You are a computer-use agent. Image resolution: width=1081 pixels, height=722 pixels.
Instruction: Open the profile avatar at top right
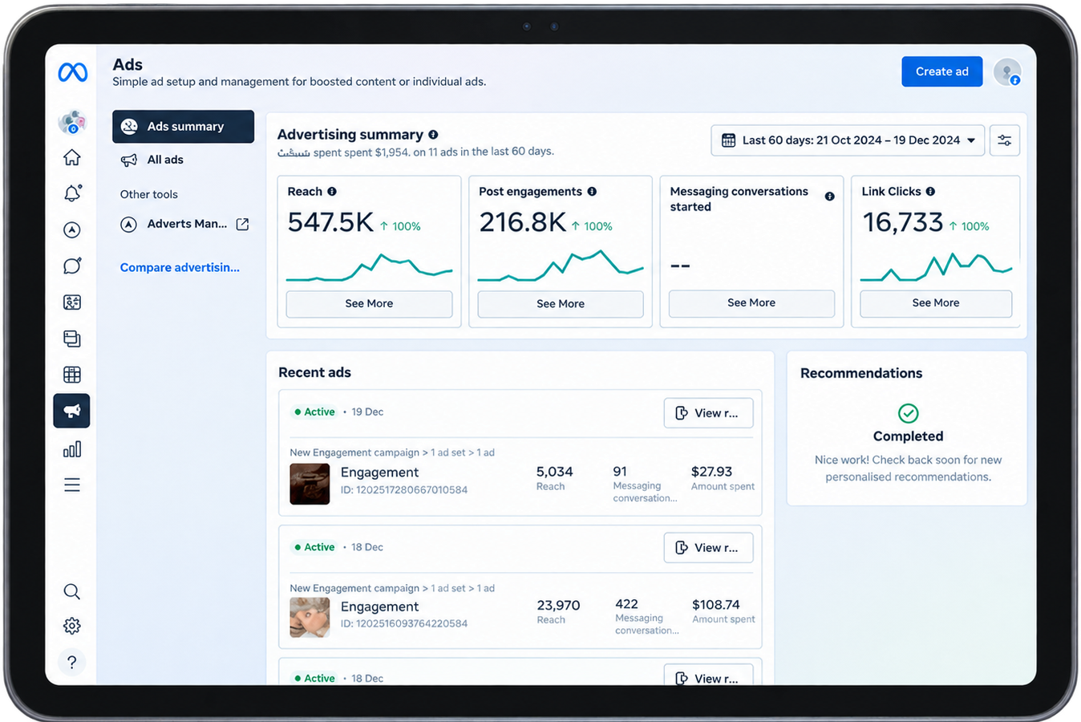[1007, 72]
